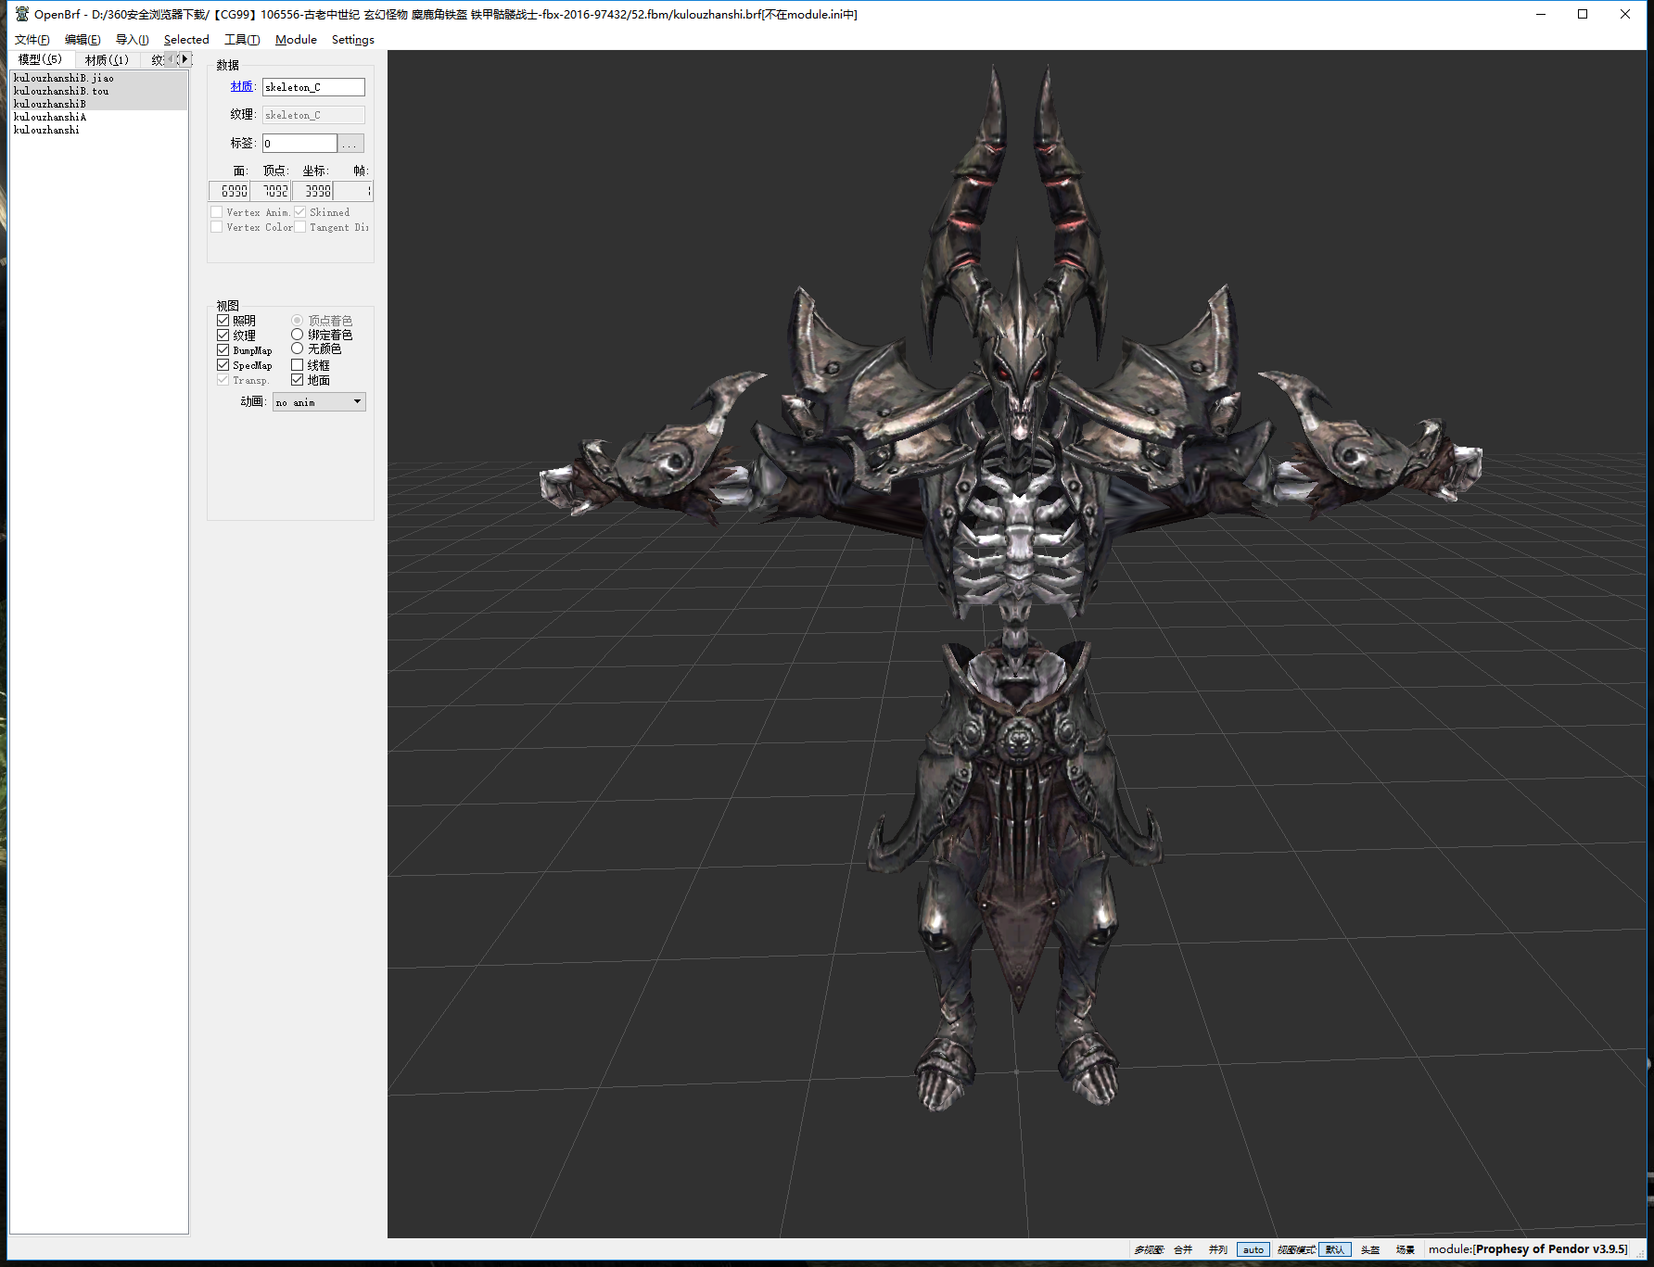Open the 工具(T) menu
Viewport: 1654px width, 1267px height.
coord(242,40)
